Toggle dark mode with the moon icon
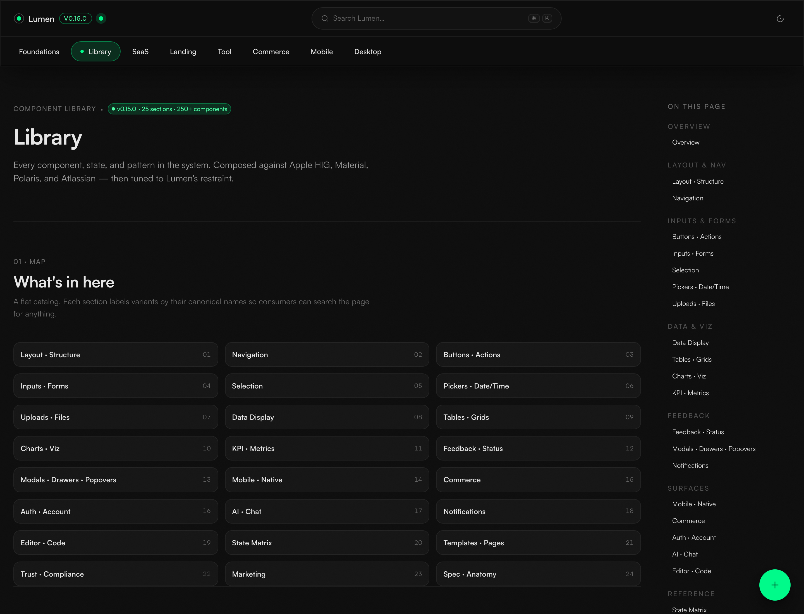 click(780, 19)
